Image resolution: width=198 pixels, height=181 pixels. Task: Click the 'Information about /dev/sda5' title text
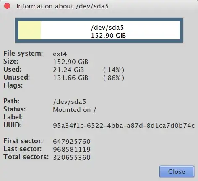coord(63,6)
